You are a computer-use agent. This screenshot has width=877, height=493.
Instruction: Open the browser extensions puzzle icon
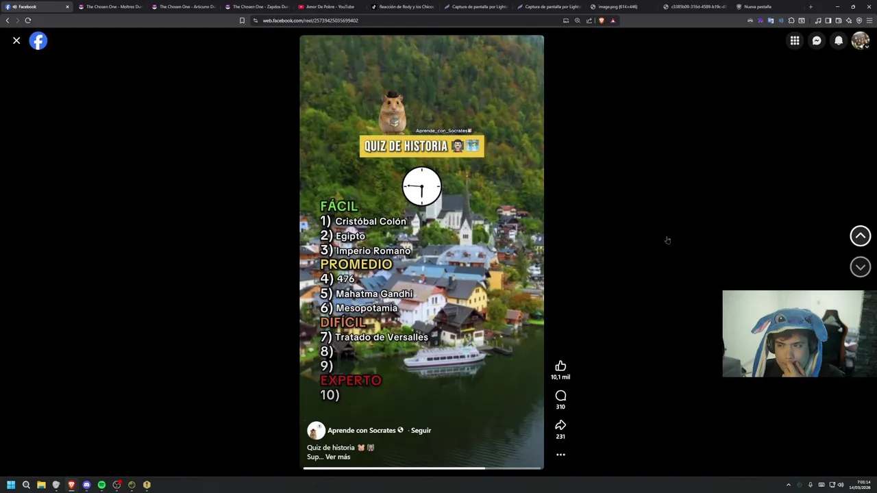pyautogui.click(x=791, y=21)
